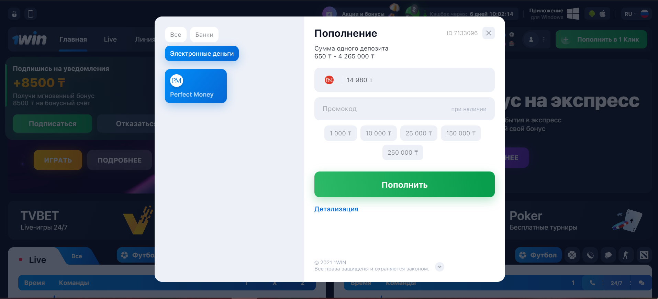Click the yellow ИГРАТЬ button
The width and height of the screenshot is (658, 299).
58,160
